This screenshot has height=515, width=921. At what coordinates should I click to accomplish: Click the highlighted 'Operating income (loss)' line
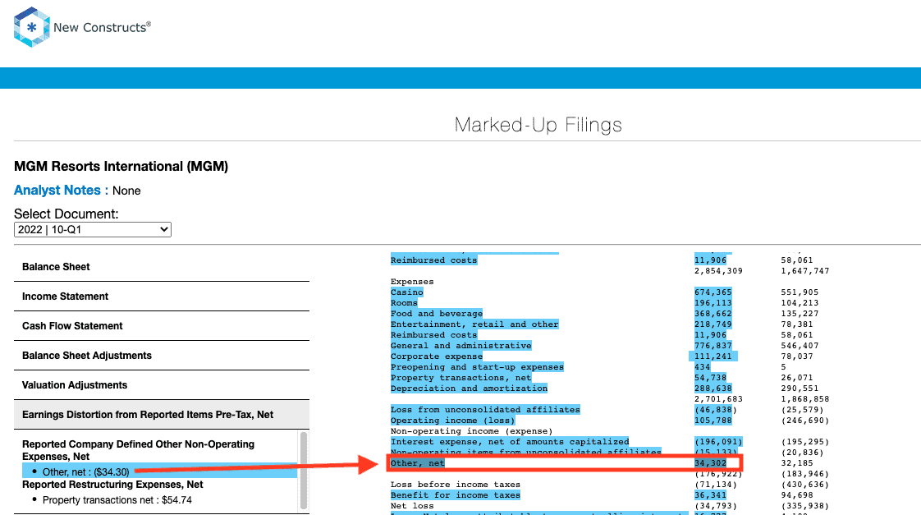pos(453,421)
